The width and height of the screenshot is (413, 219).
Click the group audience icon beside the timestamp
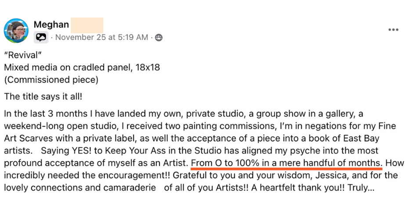pos(159,38)
